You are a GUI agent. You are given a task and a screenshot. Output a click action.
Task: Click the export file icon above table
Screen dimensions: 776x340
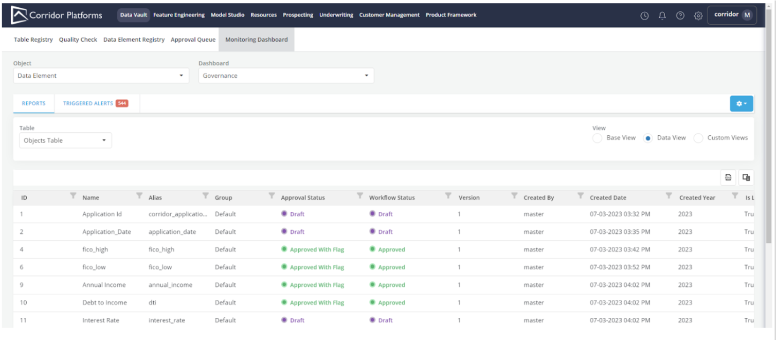[x=728, y=177]
